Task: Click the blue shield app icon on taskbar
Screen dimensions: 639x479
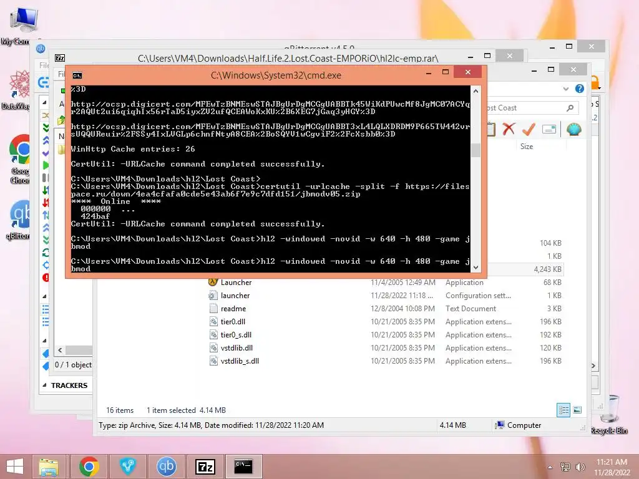Action: 127,467
